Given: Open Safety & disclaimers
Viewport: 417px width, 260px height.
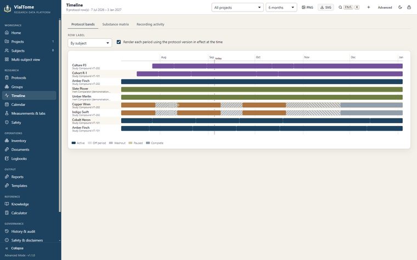Looking at the screenshot, I should [x=29, y=240].
